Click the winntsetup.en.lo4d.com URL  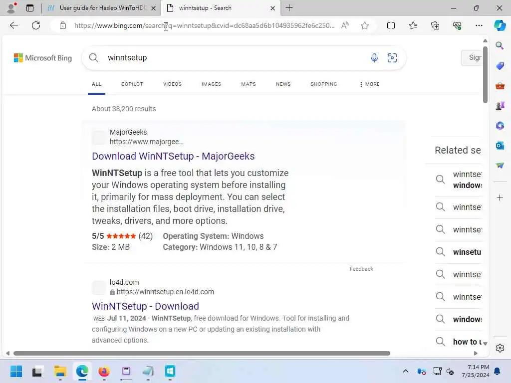click(165, 292)
